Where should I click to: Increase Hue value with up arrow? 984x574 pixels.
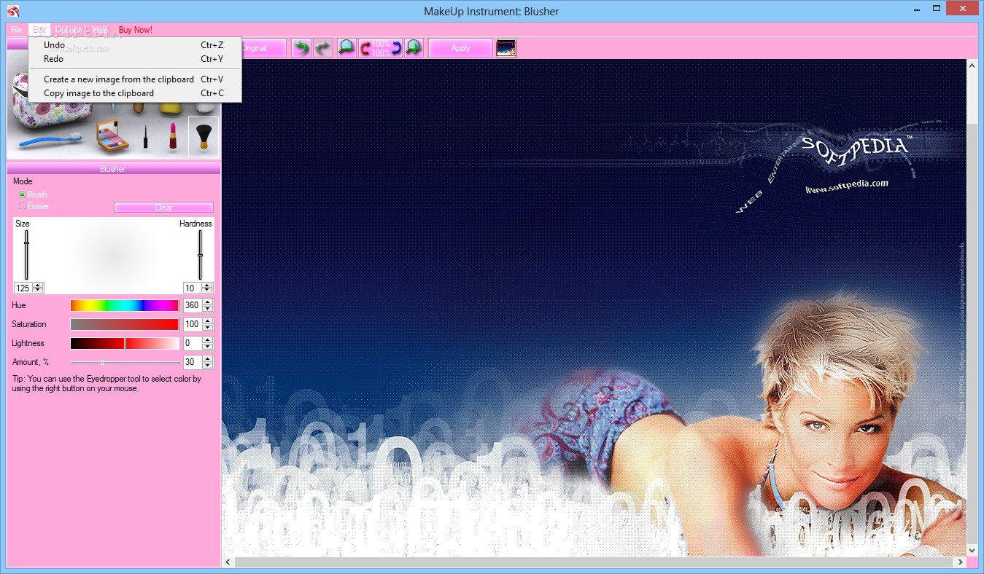coord(208,302)
